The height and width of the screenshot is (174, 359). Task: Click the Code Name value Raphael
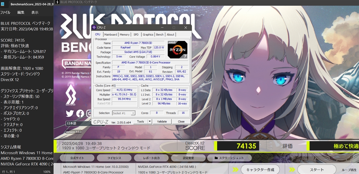point(126,47)
